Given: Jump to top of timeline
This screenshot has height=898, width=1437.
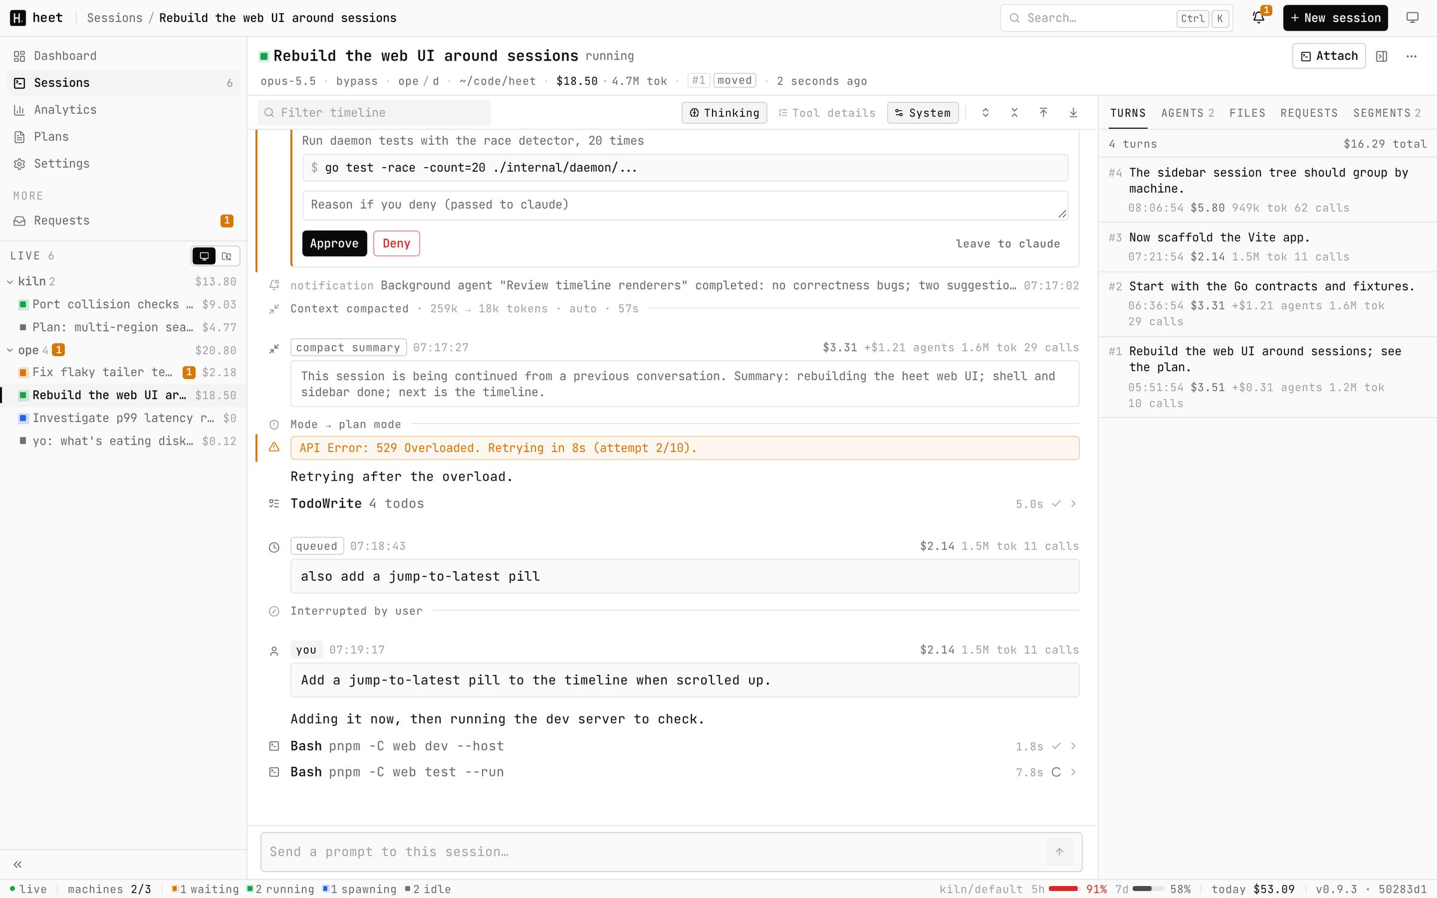Looking at the screenshot, I should pos(1044,113).
